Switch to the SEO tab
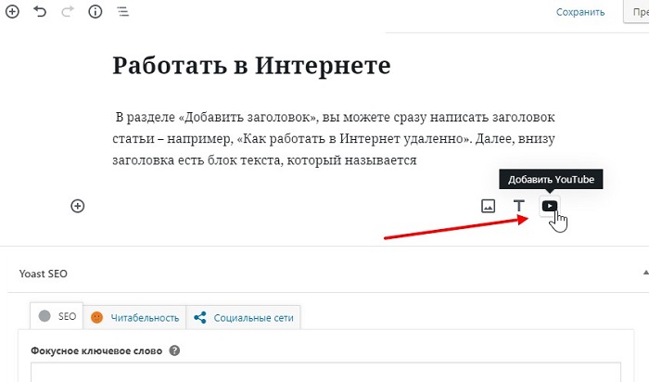Image resolution: width=649 pixels, height=382 pixels. pyautogui.click(x=57, y=316)
